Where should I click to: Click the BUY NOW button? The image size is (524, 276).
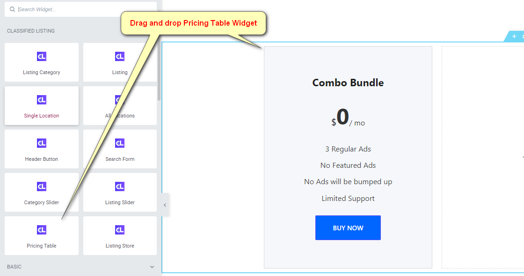click(x=348, y=228)
